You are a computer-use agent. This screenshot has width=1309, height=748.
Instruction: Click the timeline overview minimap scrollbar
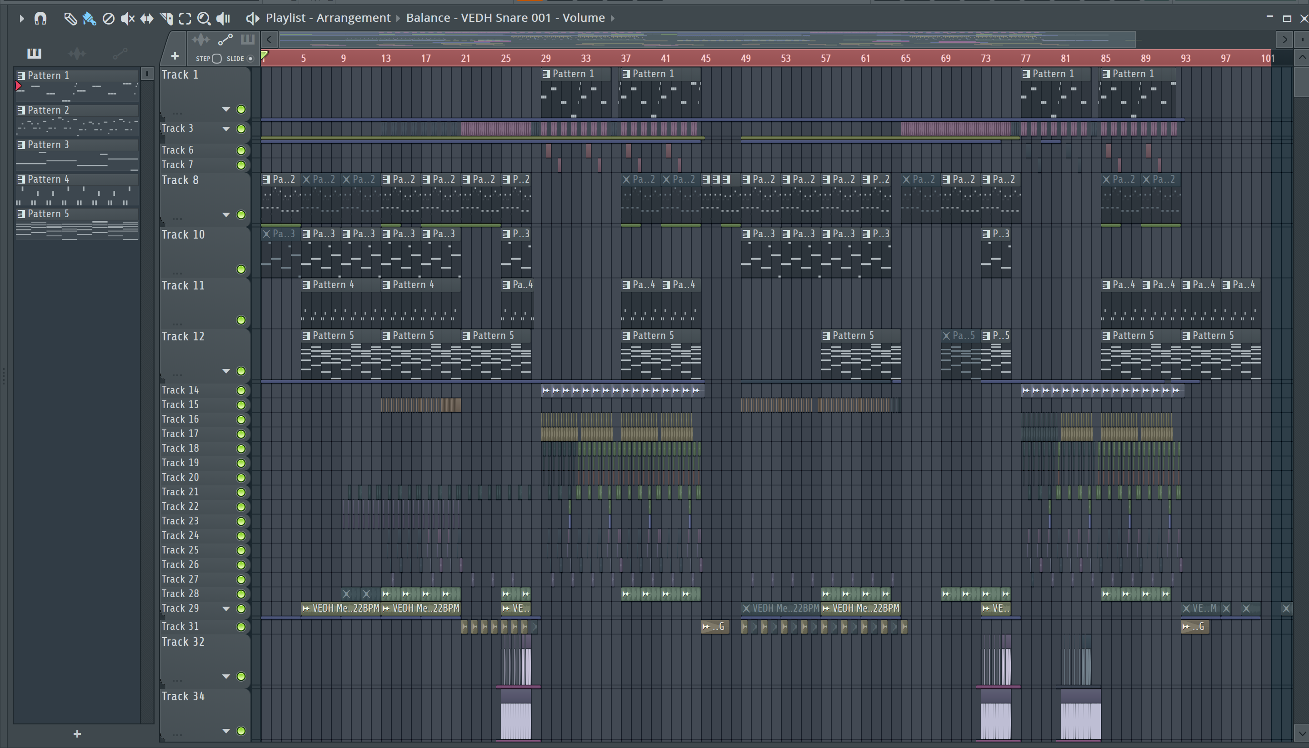pos(707,40)
